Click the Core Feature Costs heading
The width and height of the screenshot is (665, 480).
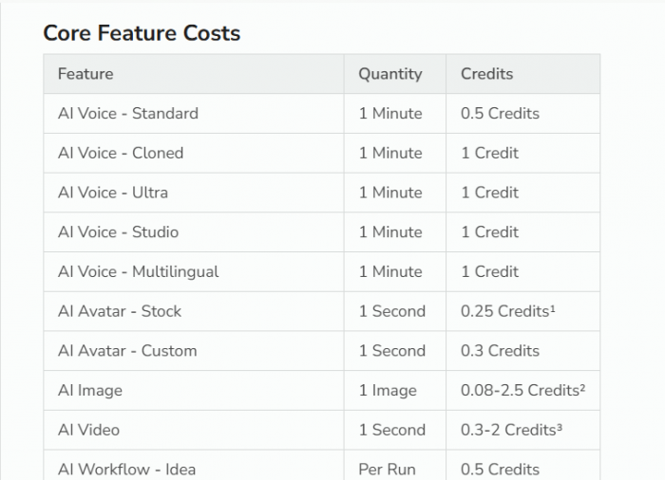tap(142, 33)
